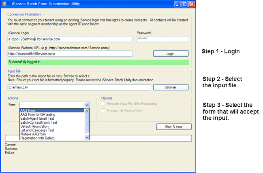
Task: Click the Browse button
Action: 171,87
